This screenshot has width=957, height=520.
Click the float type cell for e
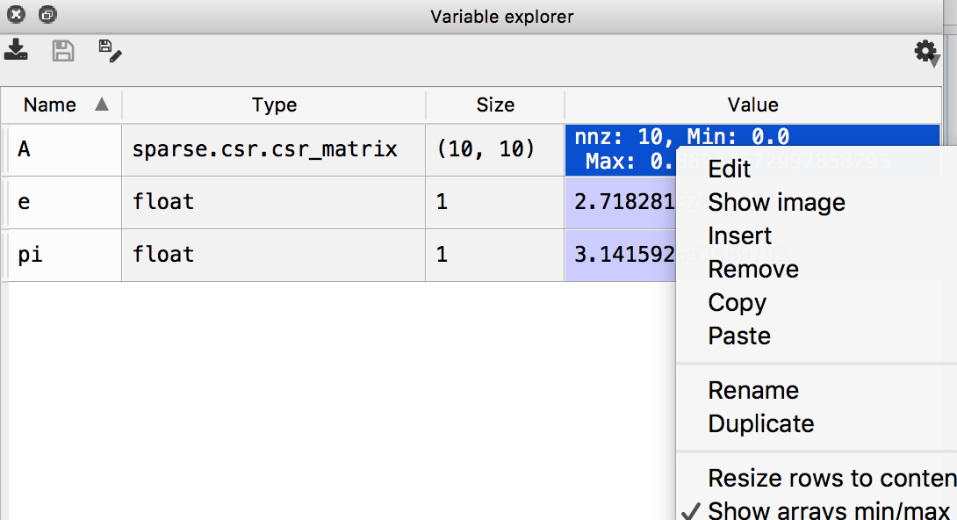click(x=274, y=203)
